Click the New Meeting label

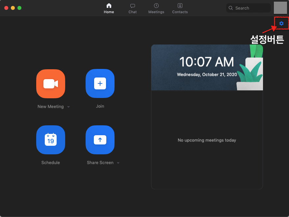51,107
